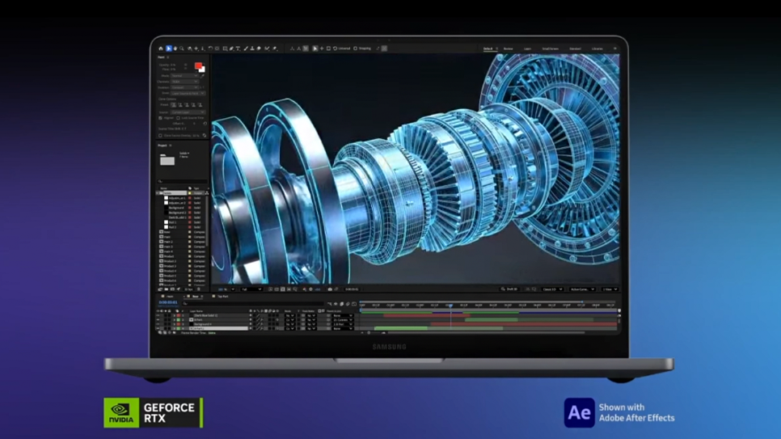Viewport: 781px width, 439px height.
Task: Hide the Background 4 layer
Action: coord(158,324)
